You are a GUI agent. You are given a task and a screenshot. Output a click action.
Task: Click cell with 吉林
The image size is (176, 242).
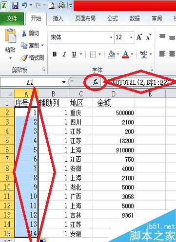tap(81, 215)
